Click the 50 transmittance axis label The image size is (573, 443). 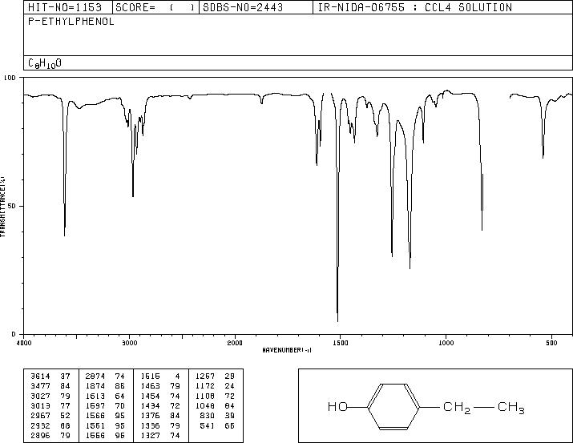pyautogui.click(x=12, y=207)
